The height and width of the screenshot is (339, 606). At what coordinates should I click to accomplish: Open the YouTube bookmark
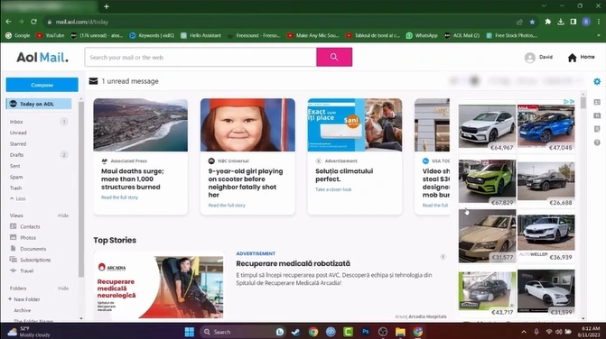click(x=50, y=35)
